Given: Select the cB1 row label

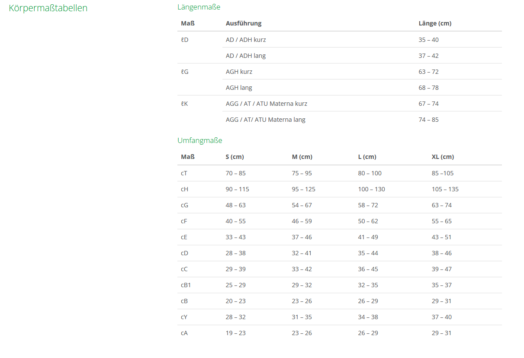Looking at the screenshot, I should 186,285.
